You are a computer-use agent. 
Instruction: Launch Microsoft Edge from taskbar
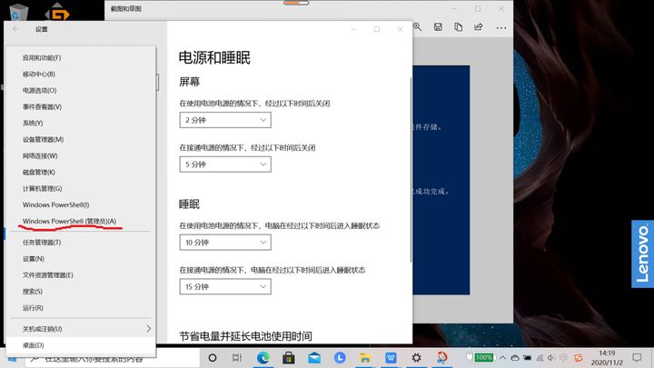point(263,358)
